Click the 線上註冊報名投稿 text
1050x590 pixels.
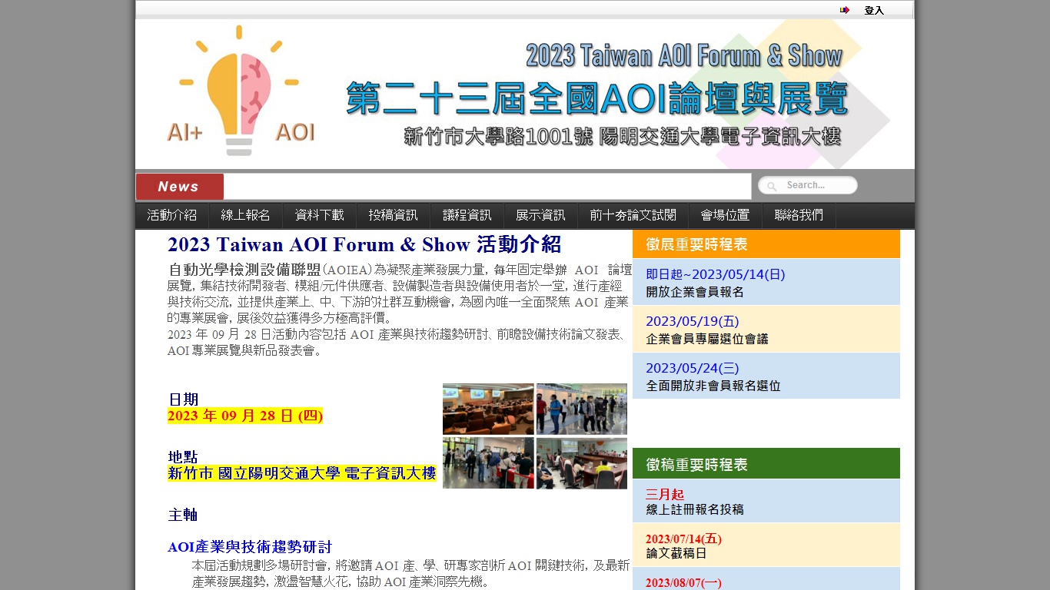695,509
